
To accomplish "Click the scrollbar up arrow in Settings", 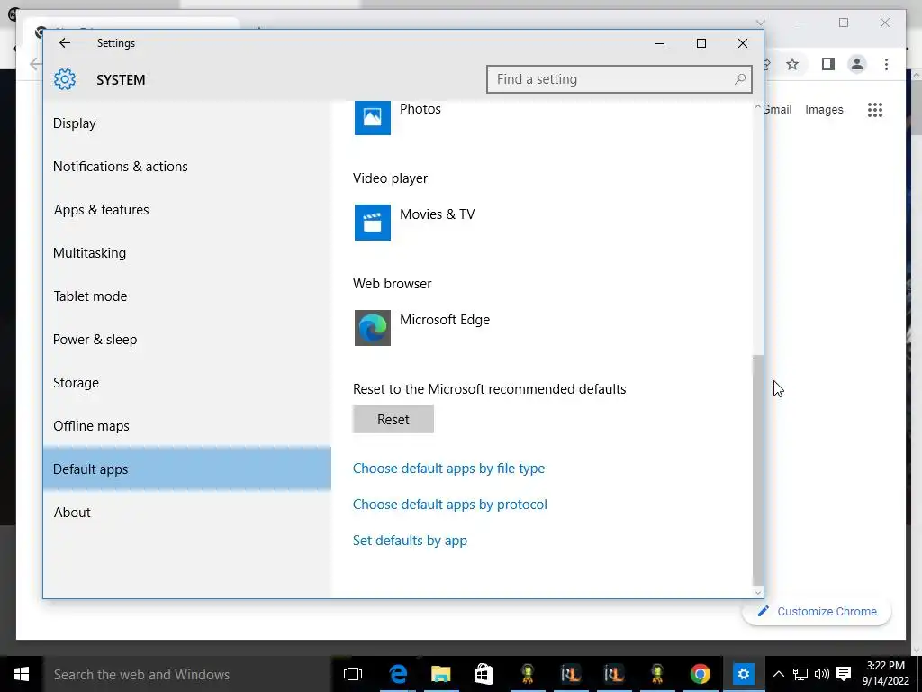I will 757,107.
